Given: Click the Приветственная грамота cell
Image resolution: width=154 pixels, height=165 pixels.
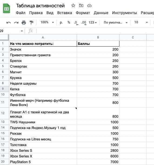Looking at the screenshot, I should coord(43,55).
